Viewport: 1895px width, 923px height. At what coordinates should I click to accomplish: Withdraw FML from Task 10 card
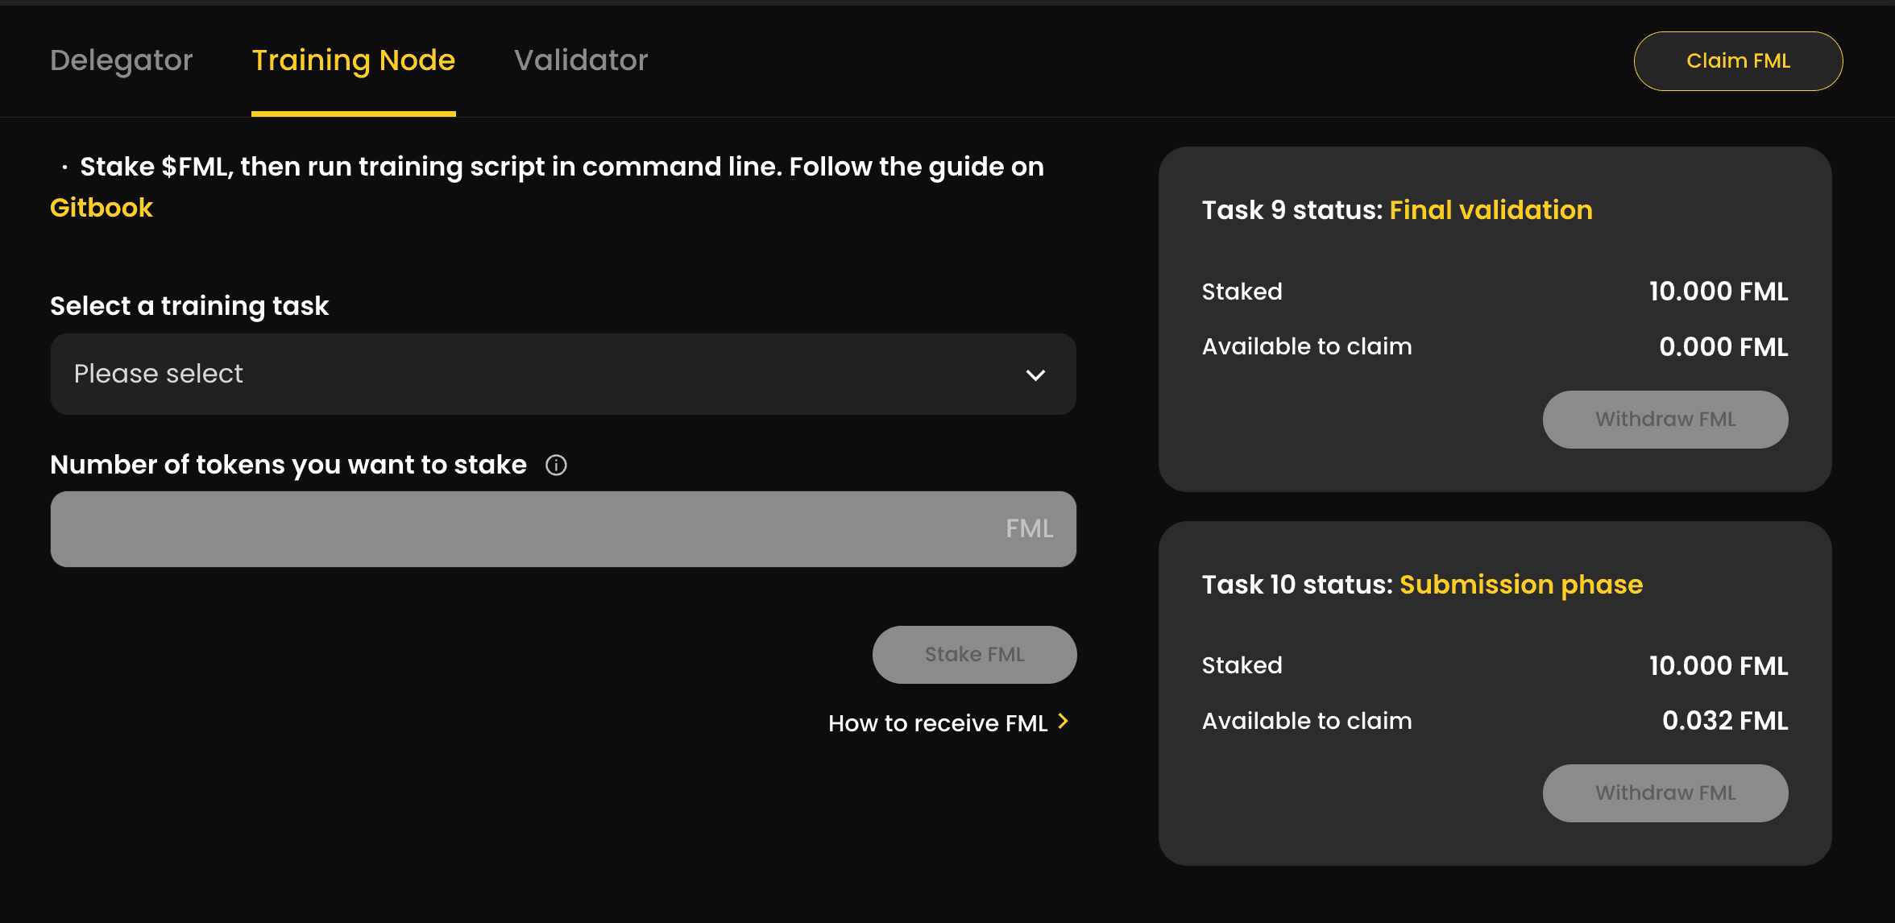[x=1665, y=793]
